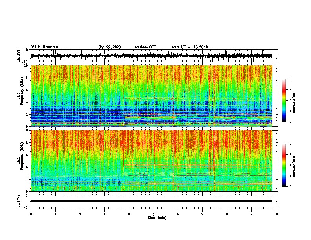
Task: Click the ch.1 color scale "log(PSD)" unit label
Action: [x=294, y=102]
